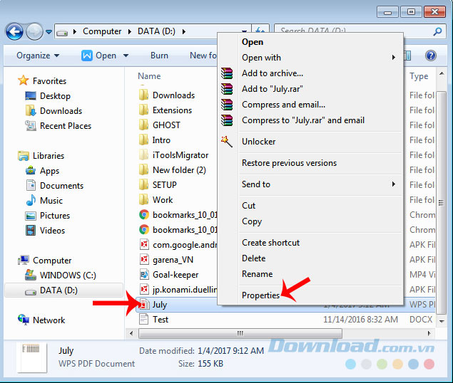Select the Goal-keeper MP4 video file
This screenshot has height=383, width=453.
click(x=175, y=275)
